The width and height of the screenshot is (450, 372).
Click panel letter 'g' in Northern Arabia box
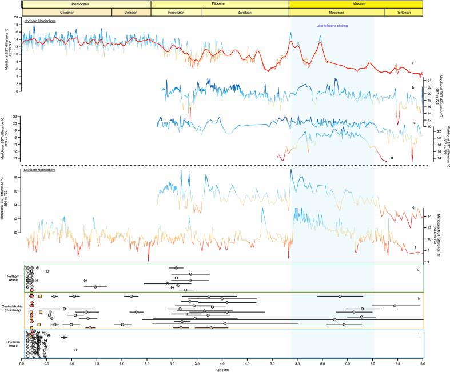[418, 270]
